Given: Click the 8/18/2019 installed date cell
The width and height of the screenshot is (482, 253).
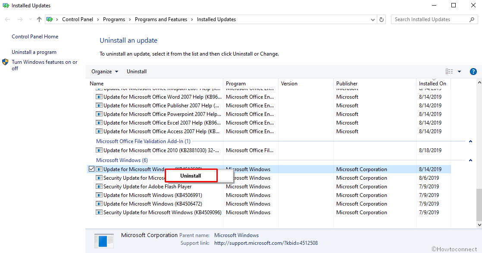Looking at the screenshot, I should point(430,150).
